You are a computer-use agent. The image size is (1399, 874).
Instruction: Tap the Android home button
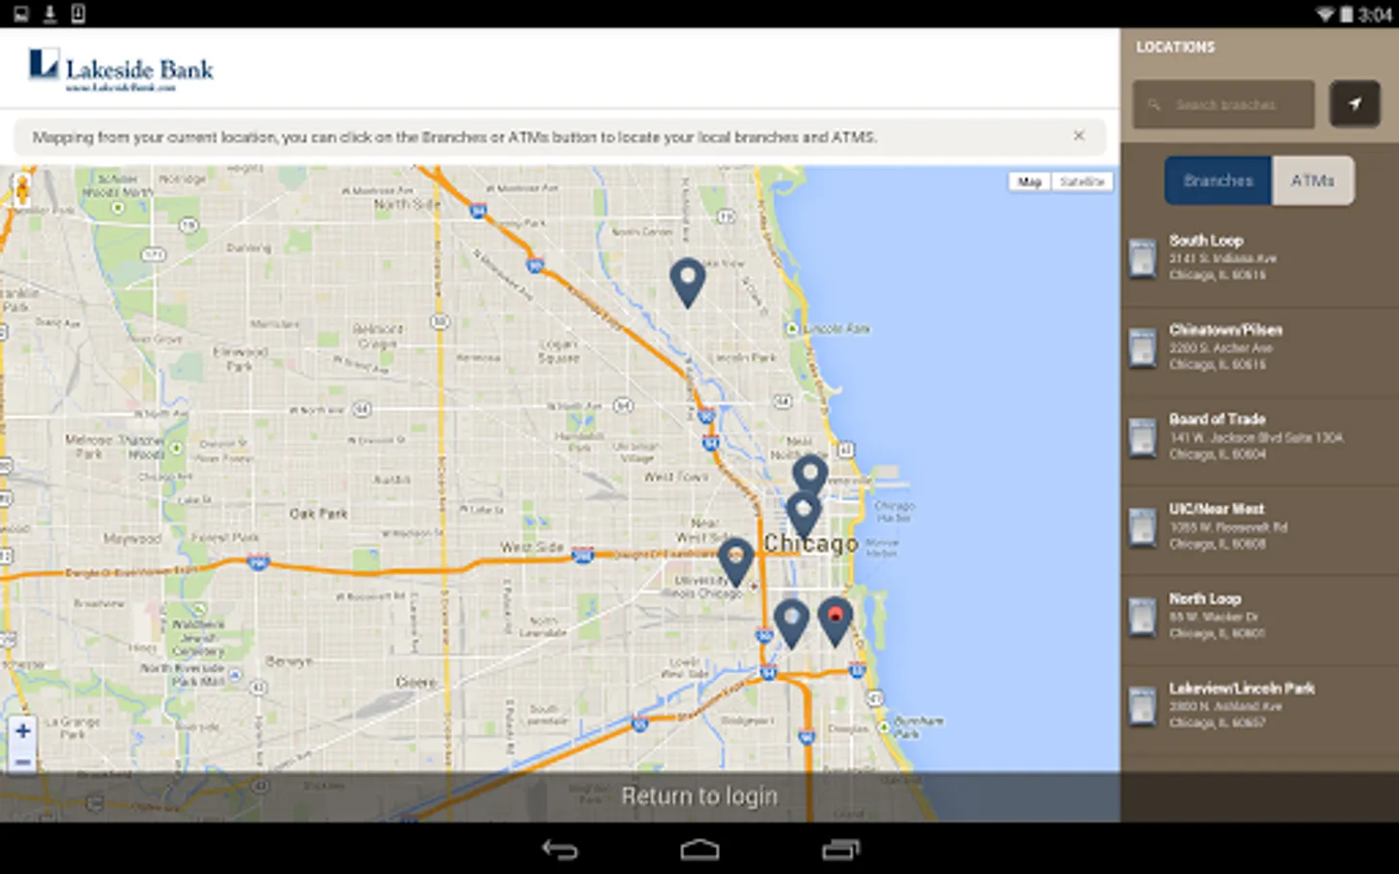[699, 850]
